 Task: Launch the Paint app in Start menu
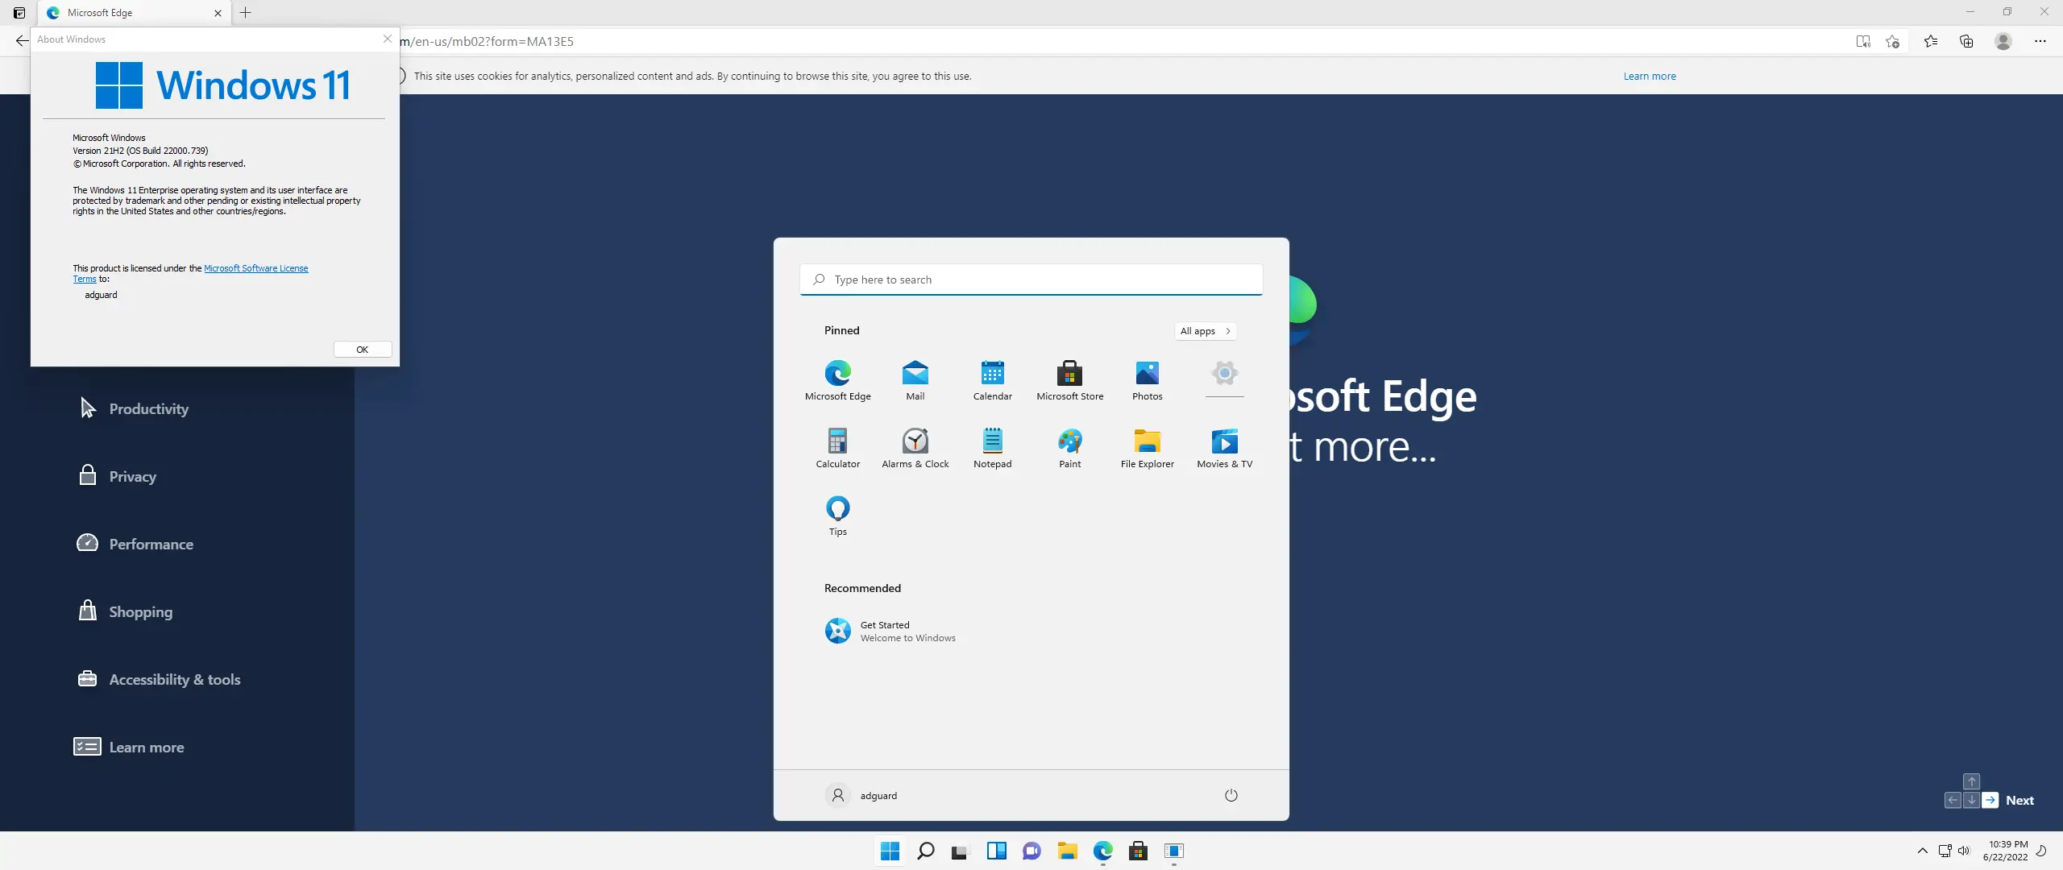click(x=1069, y=447)
